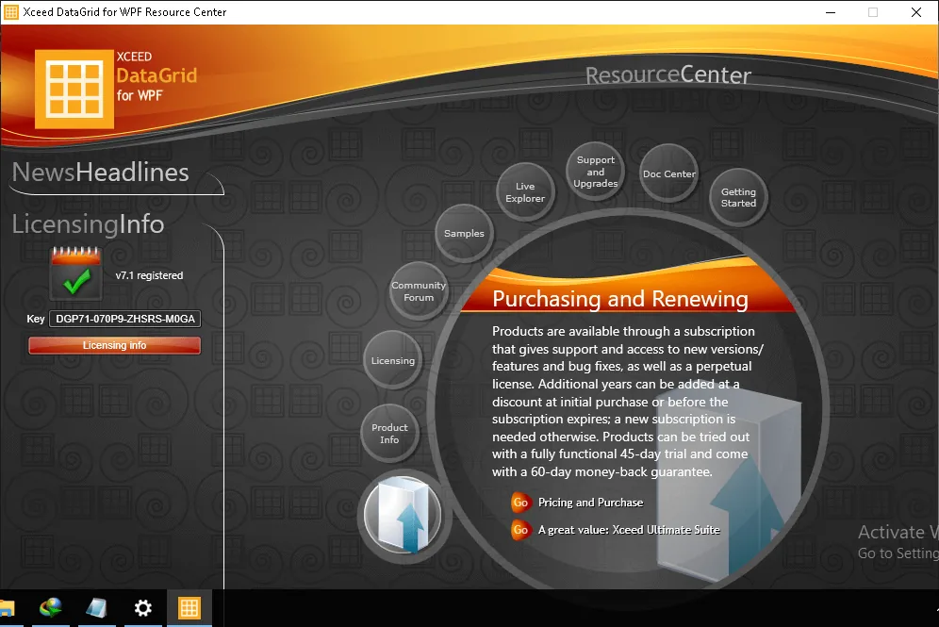Open the Support and Upgrades bubble
This screenshot has width=939, height=627.
595,172
